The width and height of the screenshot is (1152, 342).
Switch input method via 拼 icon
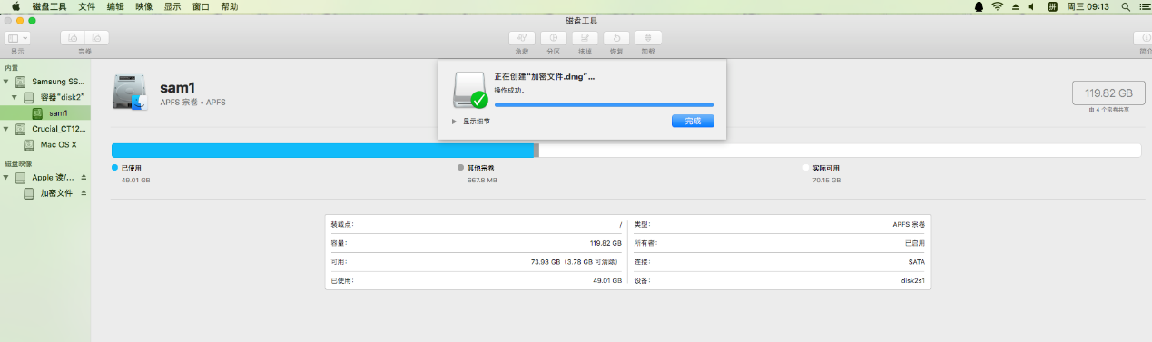(1052, 6)
